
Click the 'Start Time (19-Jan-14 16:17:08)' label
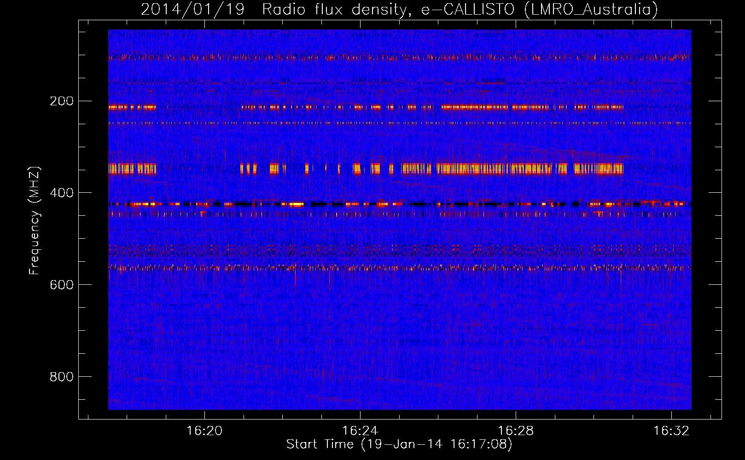[399, 444]
